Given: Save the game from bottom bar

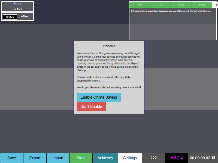Looking at the screenshot, I should pos(12,158).
